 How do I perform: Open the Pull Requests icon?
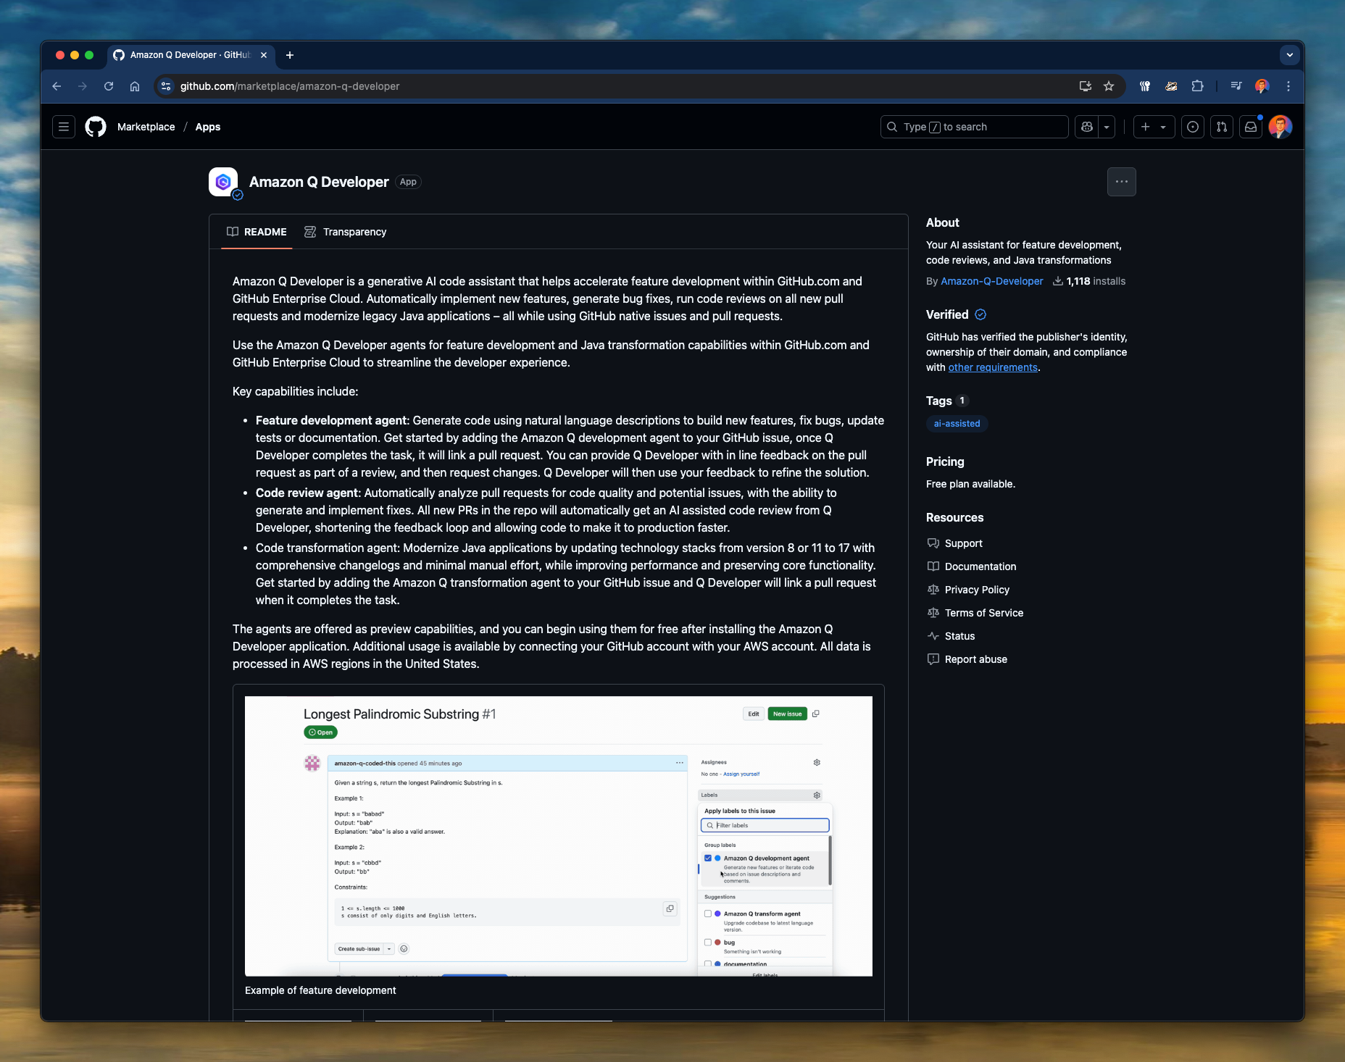1221,127
